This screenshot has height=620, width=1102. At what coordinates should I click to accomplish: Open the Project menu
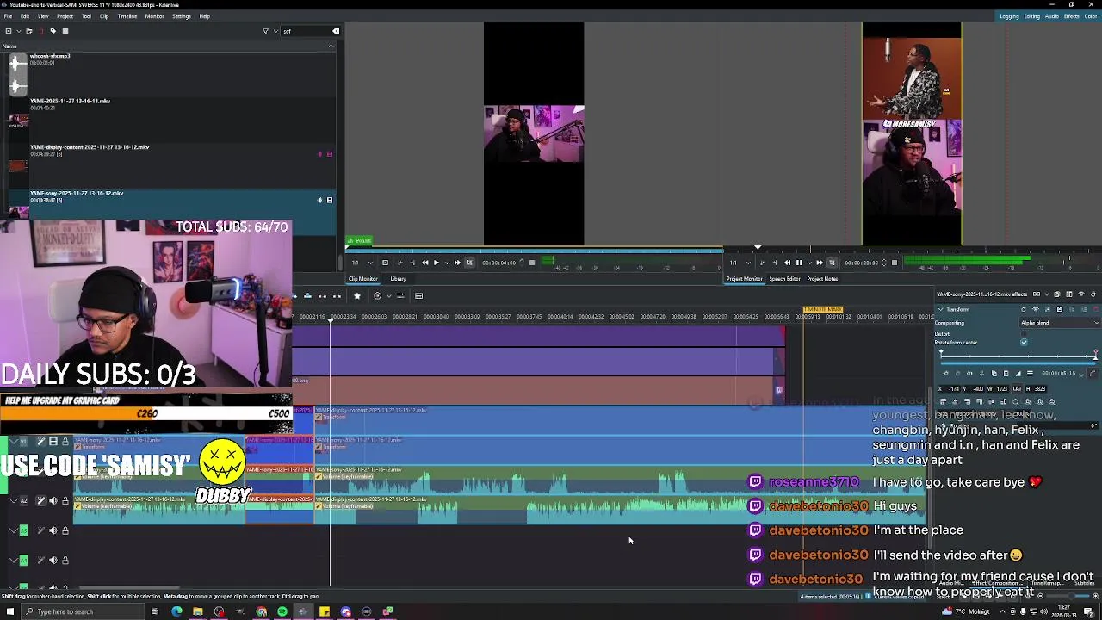(65, 16)
